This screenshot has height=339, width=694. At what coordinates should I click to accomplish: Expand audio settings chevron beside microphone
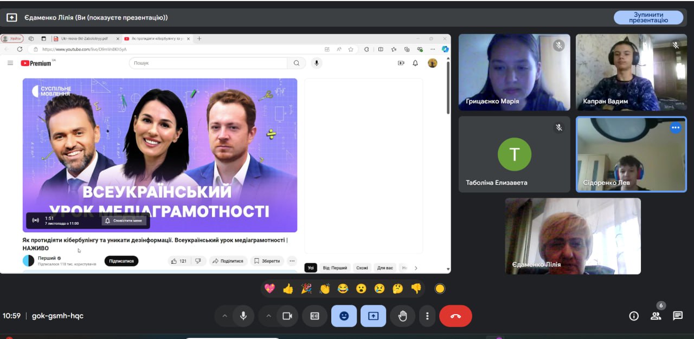click(224, 316)
